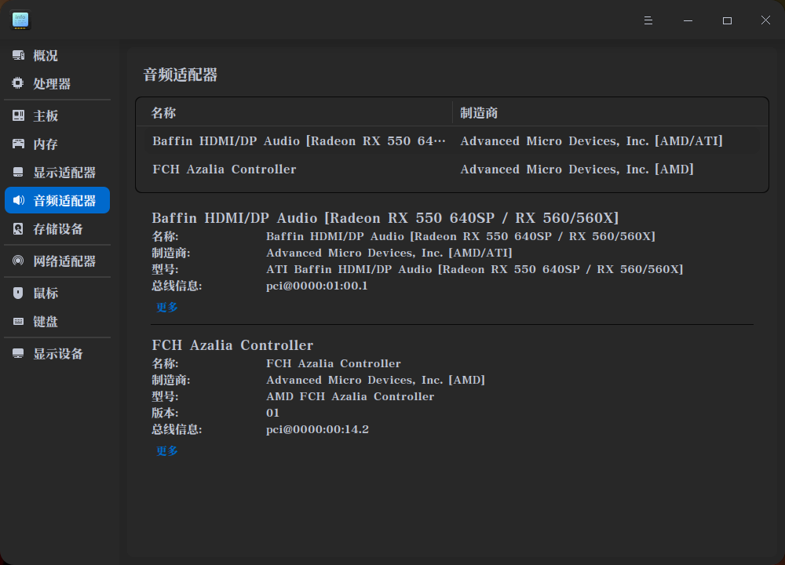Select the Baffin HDMI/DP Audio table row
The height and width of the screenshot is (565, 785).
point(452,141)
